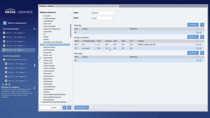Open the System settings tab
210x118 pixels.
point(104,6)
